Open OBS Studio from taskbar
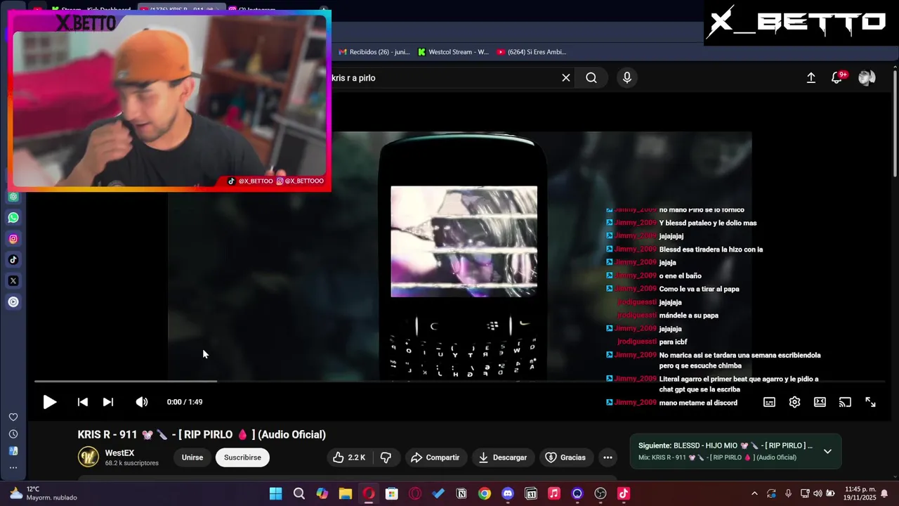This screenshot has width=899, height=506. [x=601, y=493]
